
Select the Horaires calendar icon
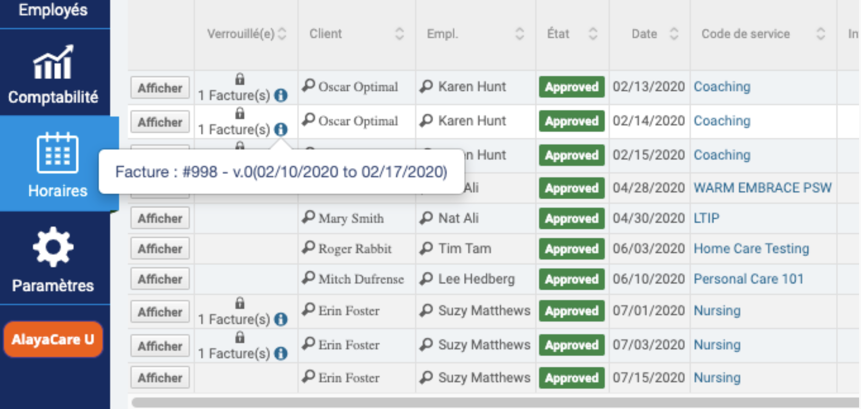coord(57,152)
